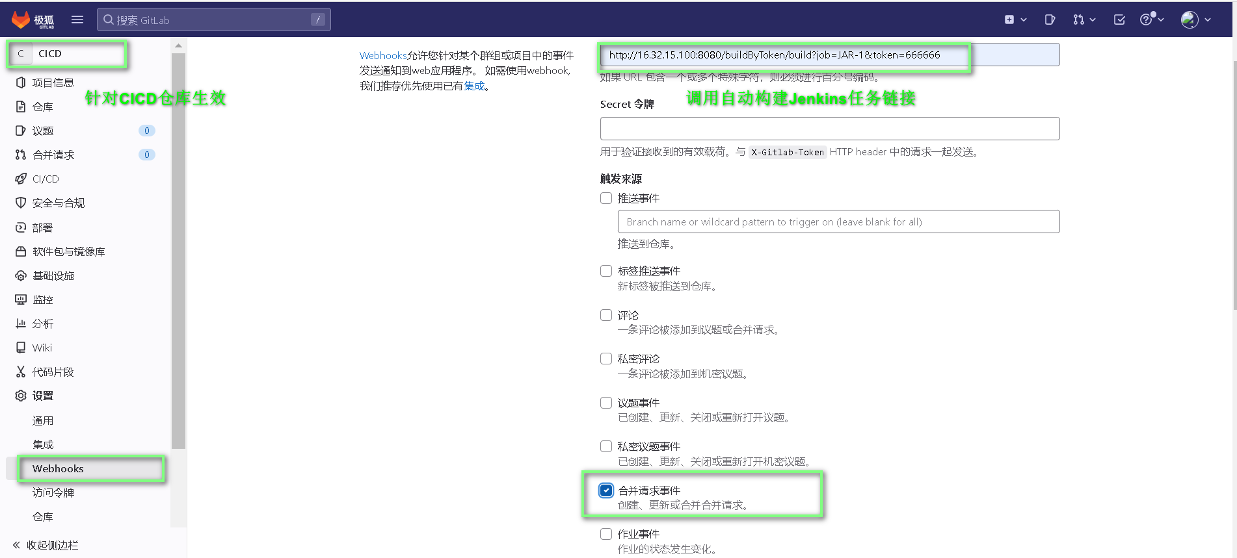Expand the user profile dropdown arrow
Viewport: 1237px width, 558px height.
point(1208,20)
